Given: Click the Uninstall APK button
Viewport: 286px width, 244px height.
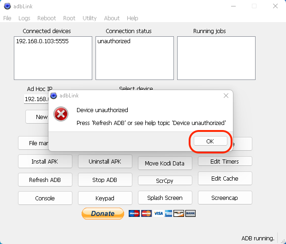Looking at the screenshot, I should click(105, 161).
